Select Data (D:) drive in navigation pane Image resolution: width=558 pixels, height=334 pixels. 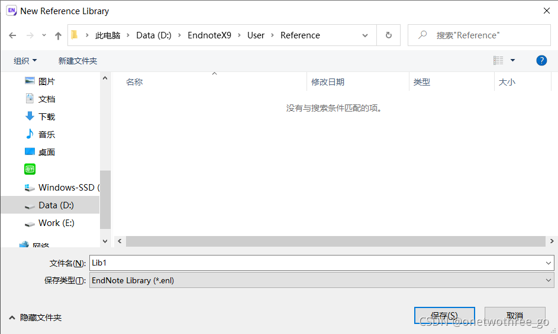[50, 205]
